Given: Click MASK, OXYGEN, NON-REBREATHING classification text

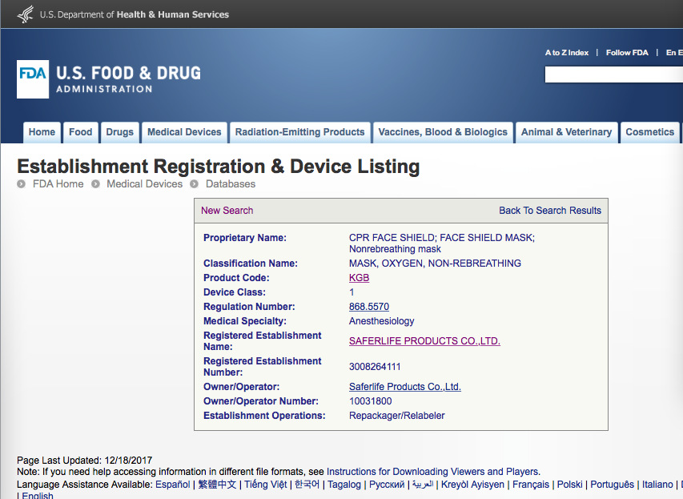Looking at the screenshot, I should coord(435,264).
